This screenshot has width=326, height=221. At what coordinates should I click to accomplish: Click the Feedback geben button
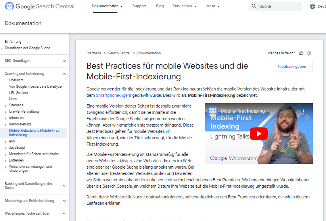click(292, 67)
